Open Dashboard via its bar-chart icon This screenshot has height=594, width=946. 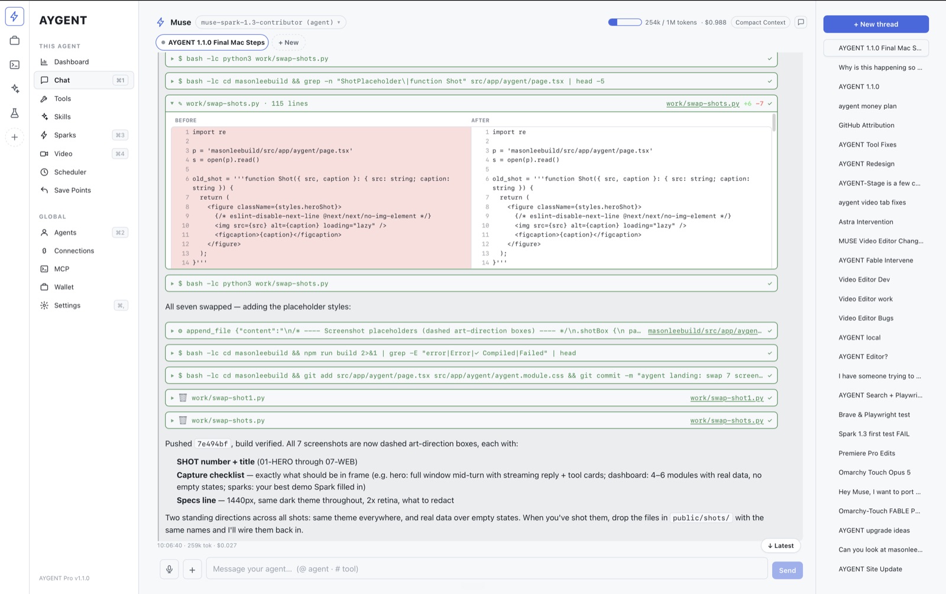(44, 62)
